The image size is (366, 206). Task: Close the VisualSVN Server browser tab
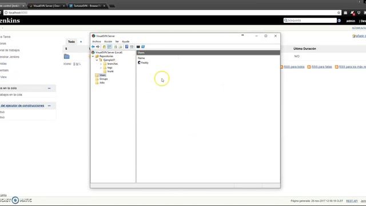(63, 6)
